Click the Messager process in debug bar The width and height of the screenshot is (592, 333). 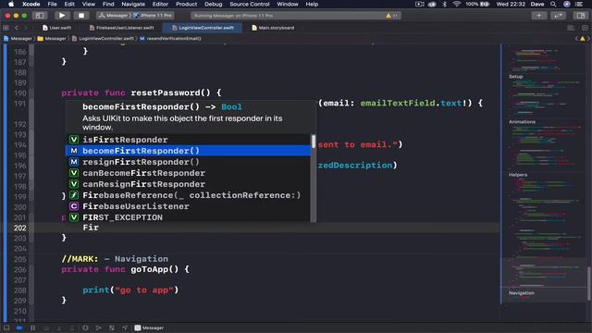coord(149,327)
